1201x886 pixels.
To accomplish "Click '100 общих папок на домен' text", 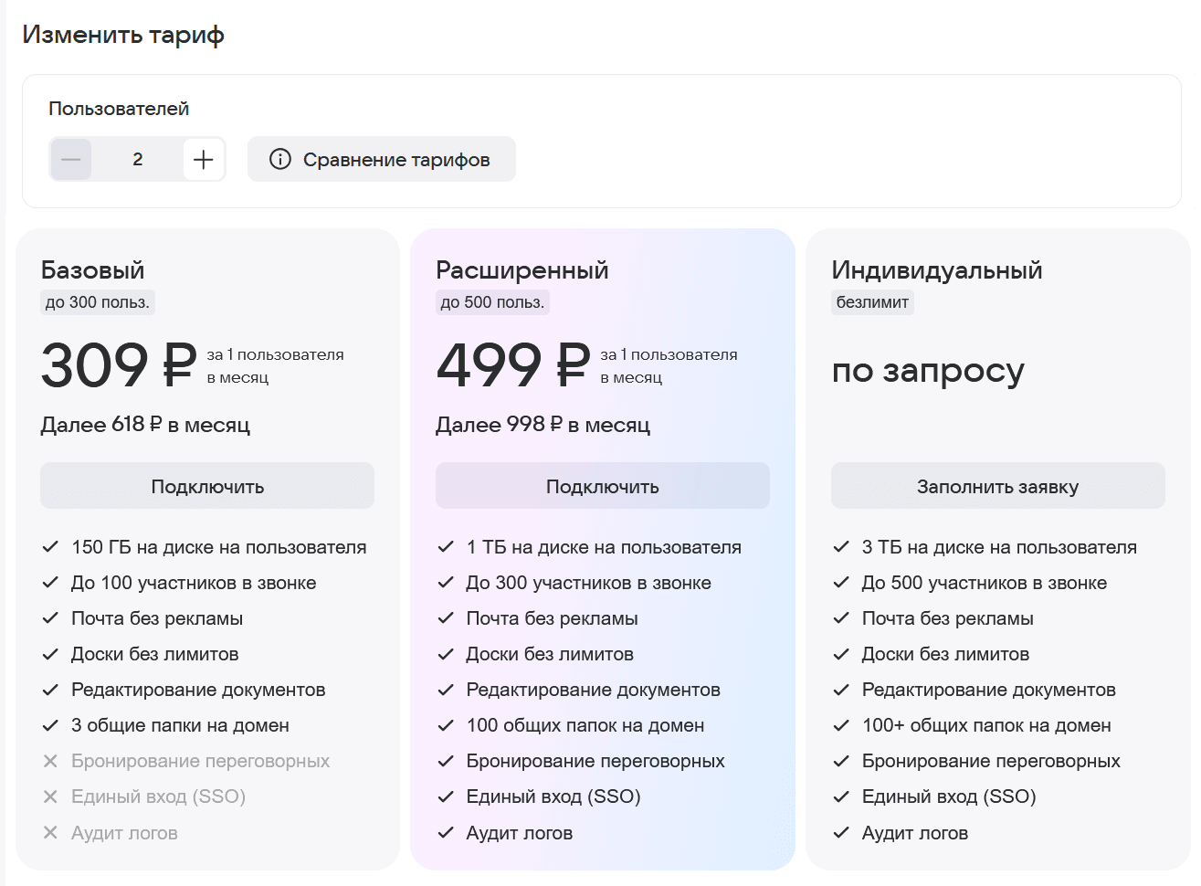I will 585,725.
